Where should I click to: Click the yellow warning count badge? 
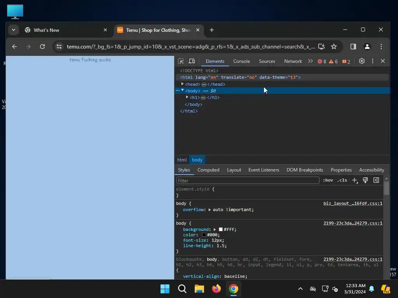pyautogui.click(x=333, y=61)
